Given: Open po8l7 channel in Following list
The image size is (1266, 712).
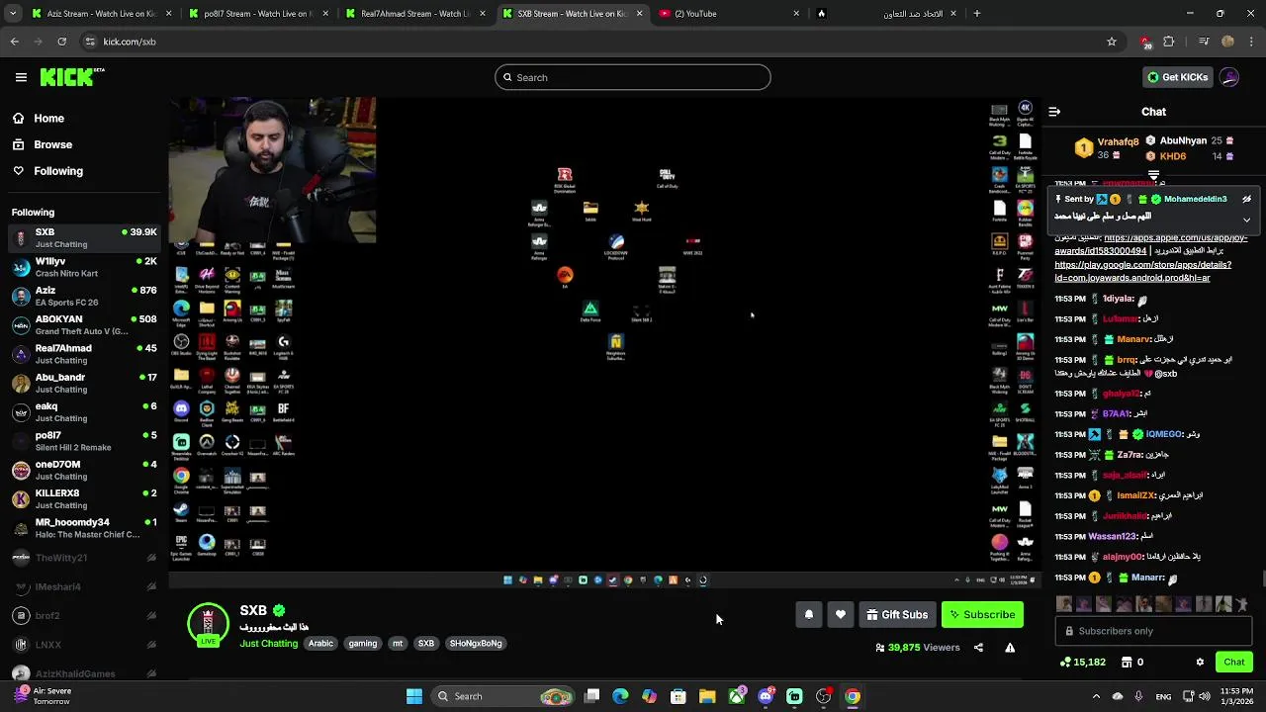Looking at the screenshot, I should [83, 441].
